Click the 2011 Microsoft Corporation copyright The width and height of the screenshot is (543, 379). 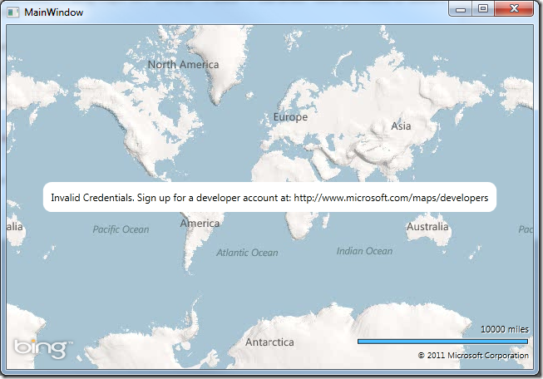click(473, 356)
